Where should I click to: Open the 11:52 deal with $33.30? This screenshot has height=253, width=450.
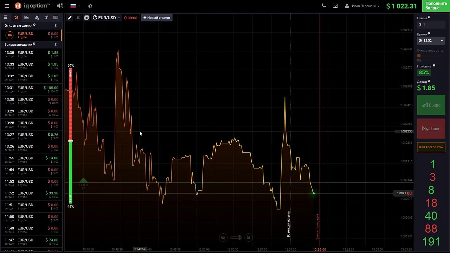coord(31,195)
